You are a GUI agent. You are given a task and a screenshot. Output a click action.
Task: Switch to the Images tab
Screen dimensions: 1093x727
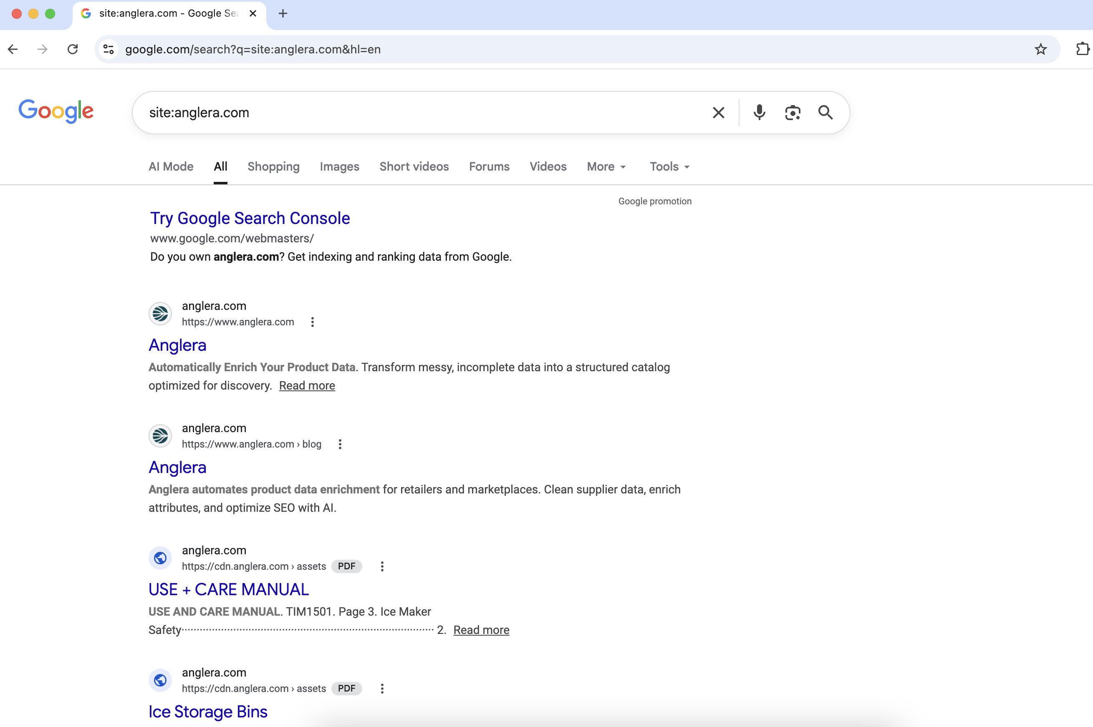tap(339, 166)
